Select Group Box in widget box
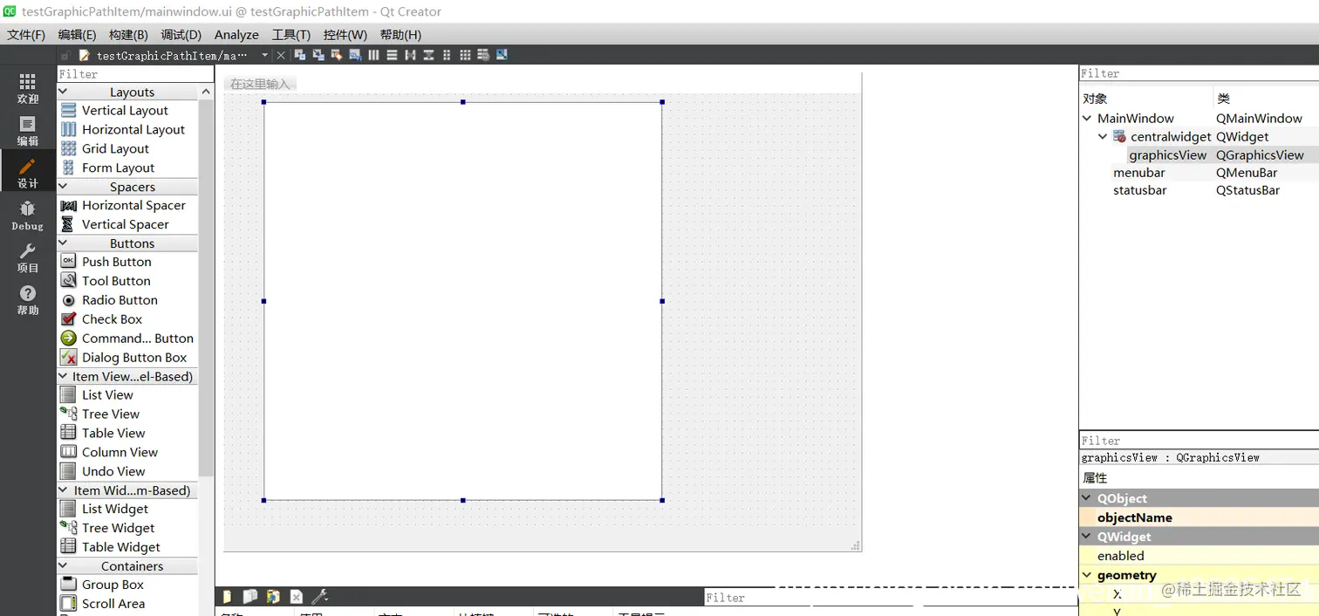The width and height of the screenshot is (1319, 616). point(113,585)
